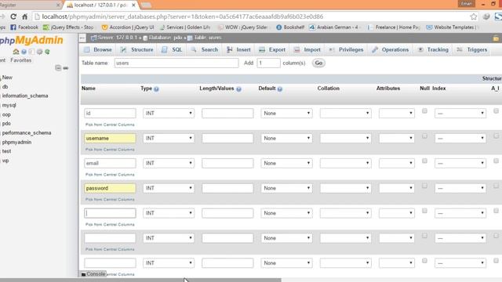Enable A_I for the email column
The height and width of the screenshot is (282, 502).
point(496,161)
